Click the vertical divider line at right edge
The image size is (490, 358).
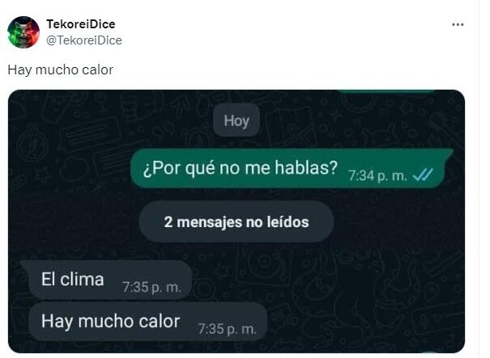click(479, 179)
